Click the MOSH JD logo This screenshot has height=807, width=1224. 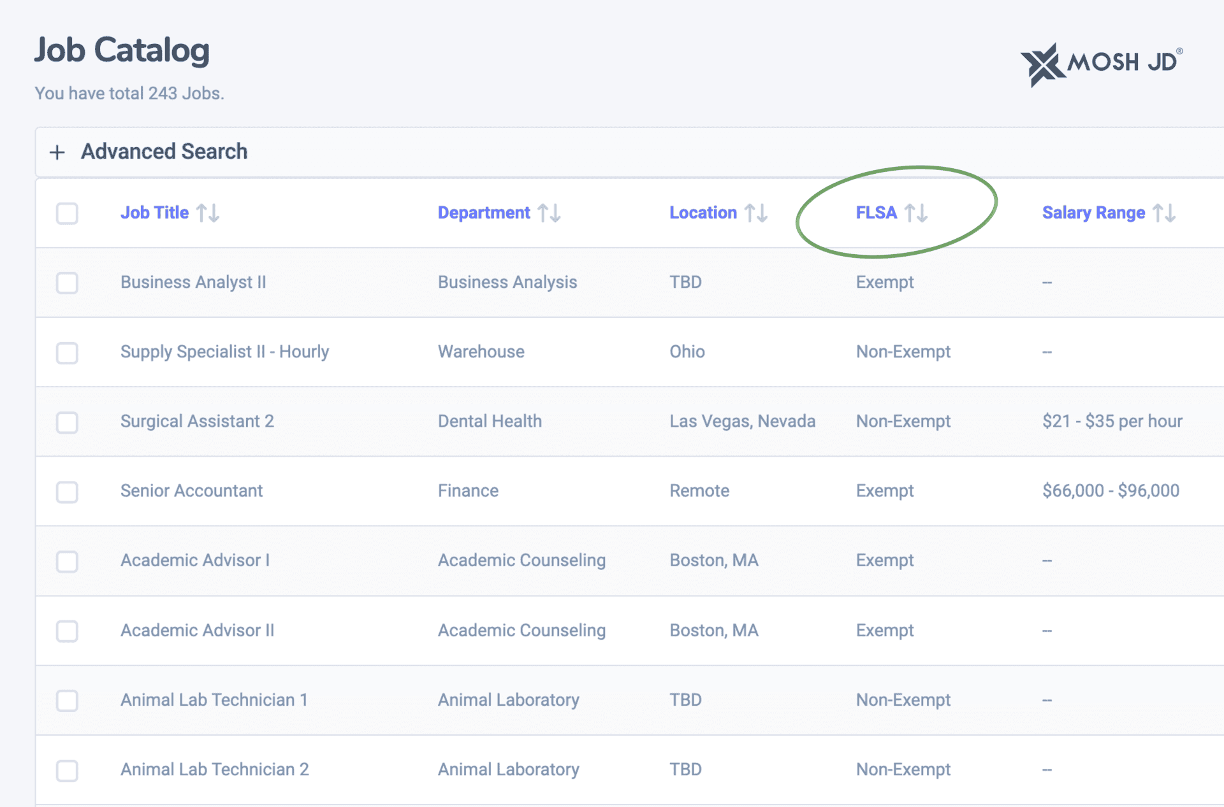click(x=1101, y=63)
